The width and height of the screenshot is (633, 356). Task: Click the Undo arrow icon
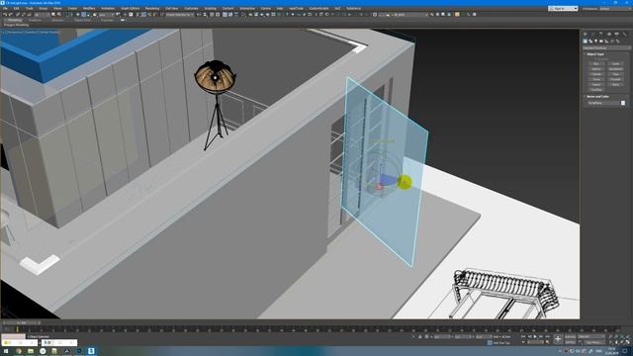(4, 14)
